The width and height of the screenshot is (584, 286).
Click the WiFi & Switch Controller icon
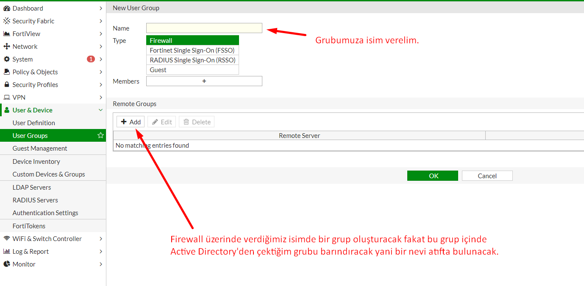coord(7,239)
